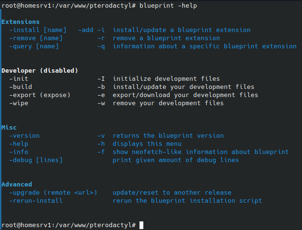Click 'install/update your development files' description
The image size is (302, 230).
click(183, 87)
